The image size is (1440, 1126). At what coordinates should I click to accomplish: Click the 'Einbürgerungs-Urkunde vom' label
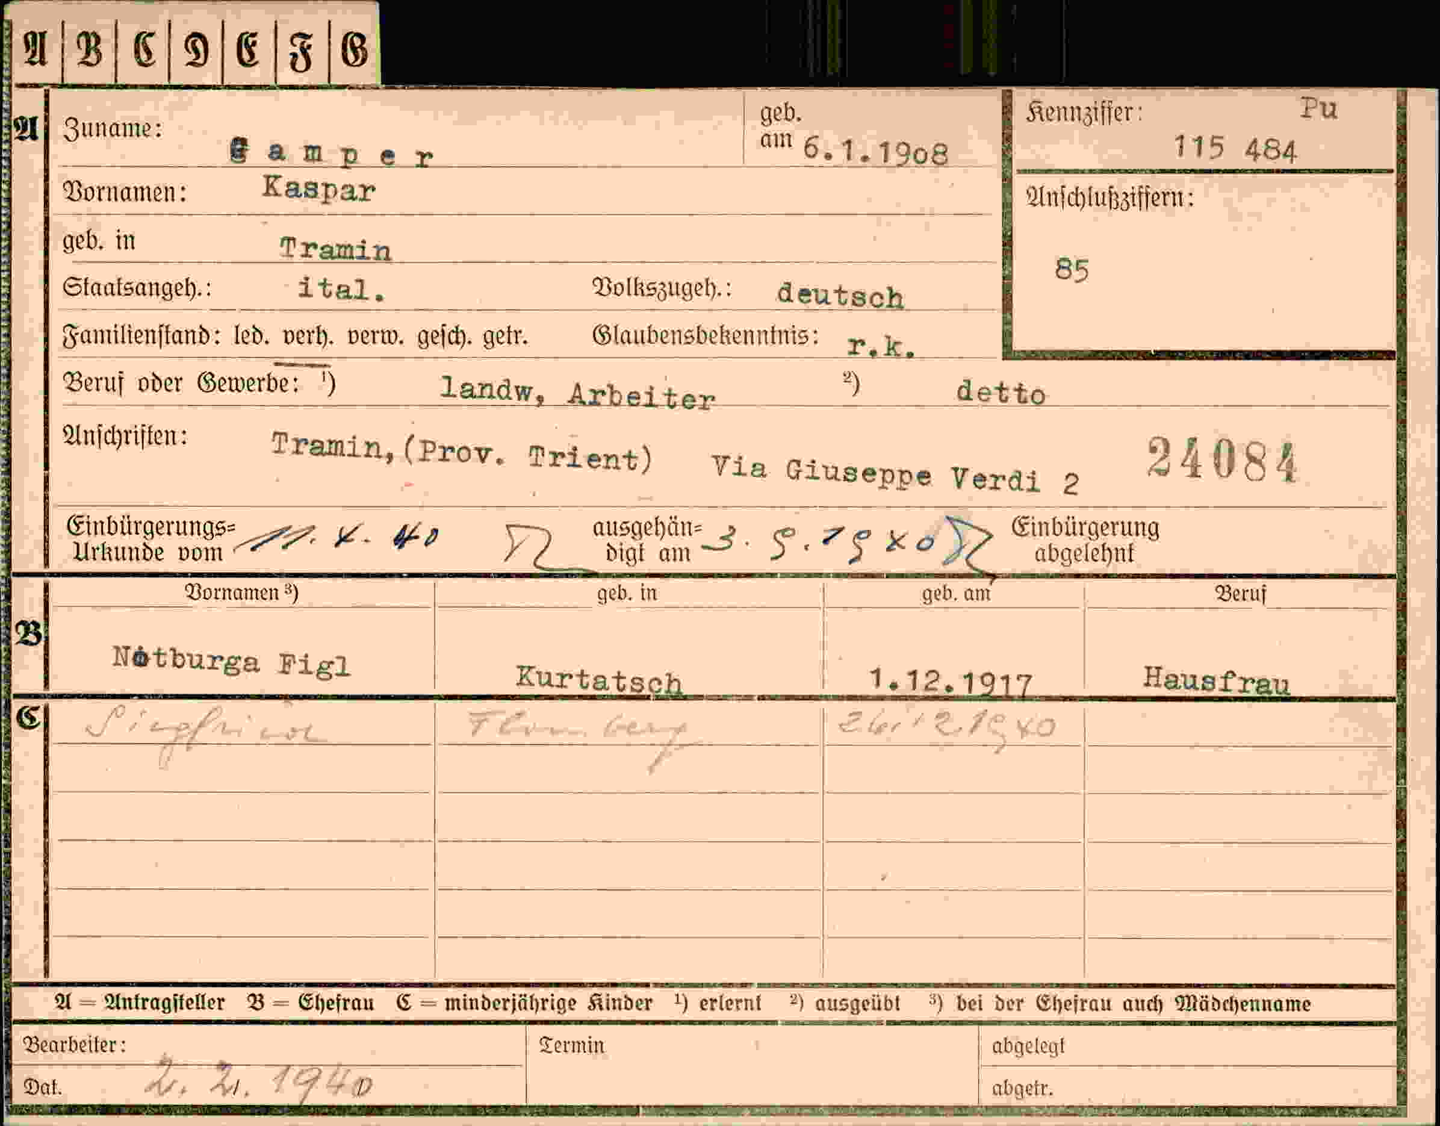pos(151,540)
